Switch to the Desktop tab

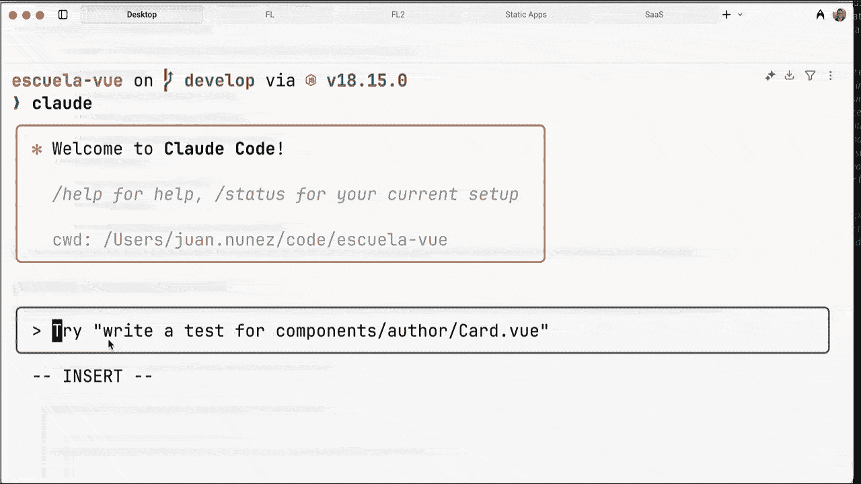click(x=142, y=15)
